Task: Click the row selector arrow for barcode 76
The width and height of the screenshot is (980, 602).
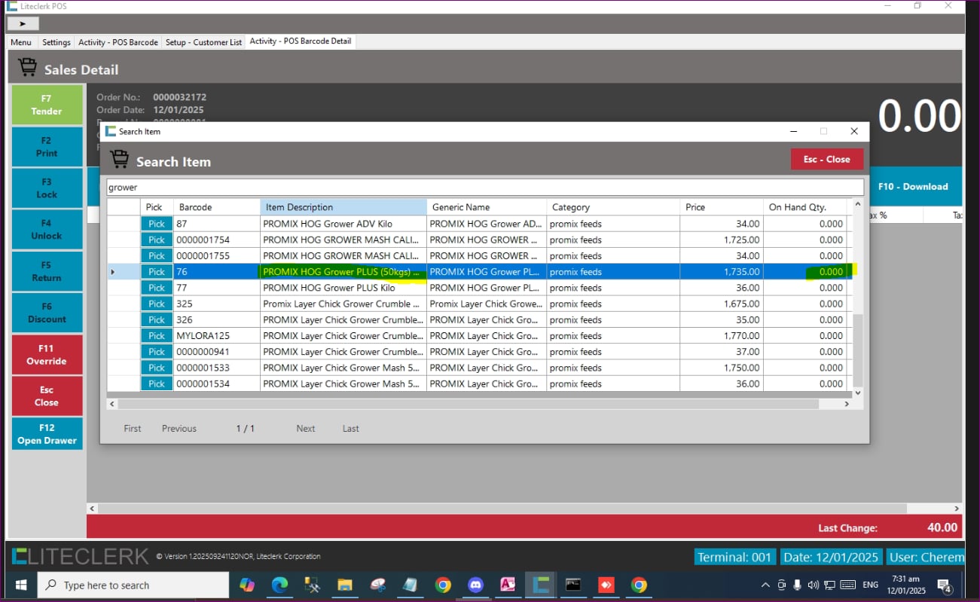Action: coord(113,272)
